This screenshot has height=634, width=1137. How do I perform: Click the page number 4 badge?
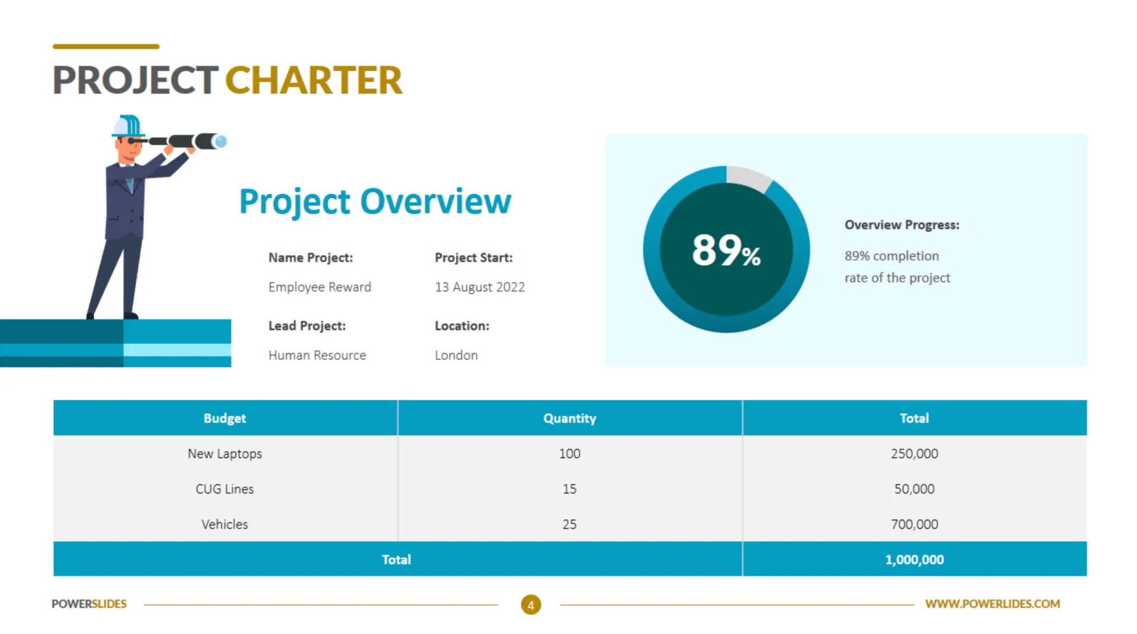[531, 604]
